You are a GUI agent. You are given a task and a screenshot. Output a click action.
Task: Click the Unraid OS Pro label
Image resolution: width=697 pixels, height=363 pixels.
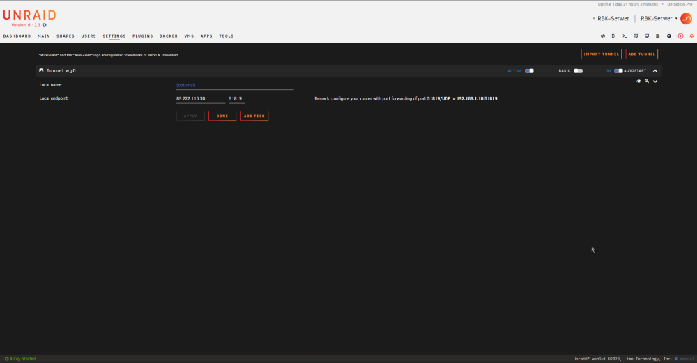680,4
